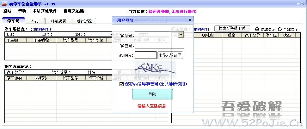Click 状态 header in 好友信息 table

click(287, 35)
